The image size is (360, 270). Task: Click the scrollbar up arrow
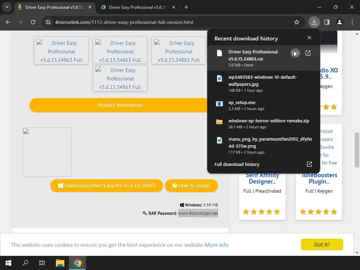pos(357,34)
